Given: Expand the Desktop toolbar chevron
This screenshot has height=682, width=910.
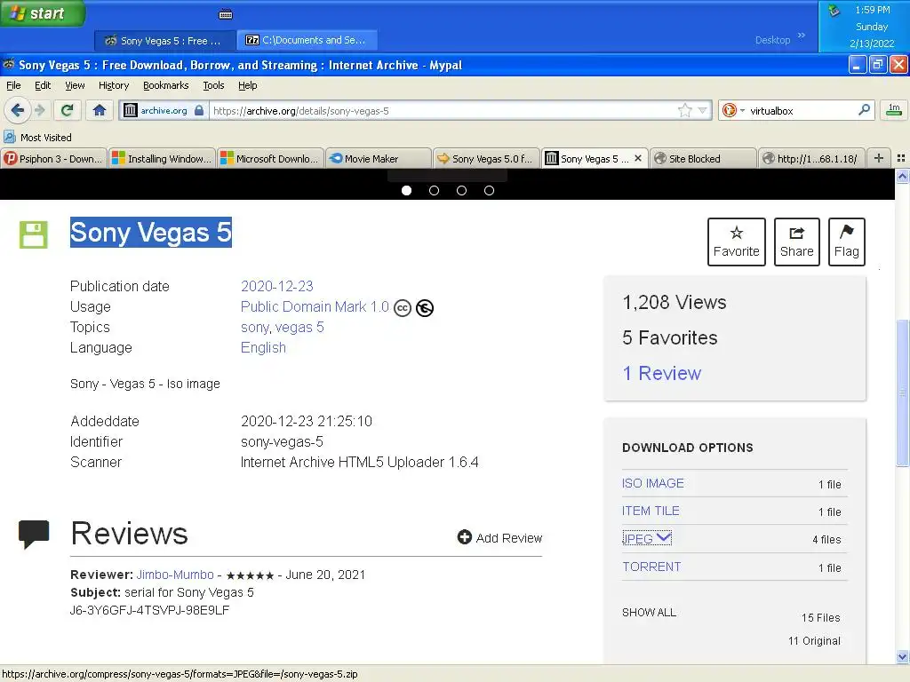Looking at the screenshot, I should tap(802, 36).
